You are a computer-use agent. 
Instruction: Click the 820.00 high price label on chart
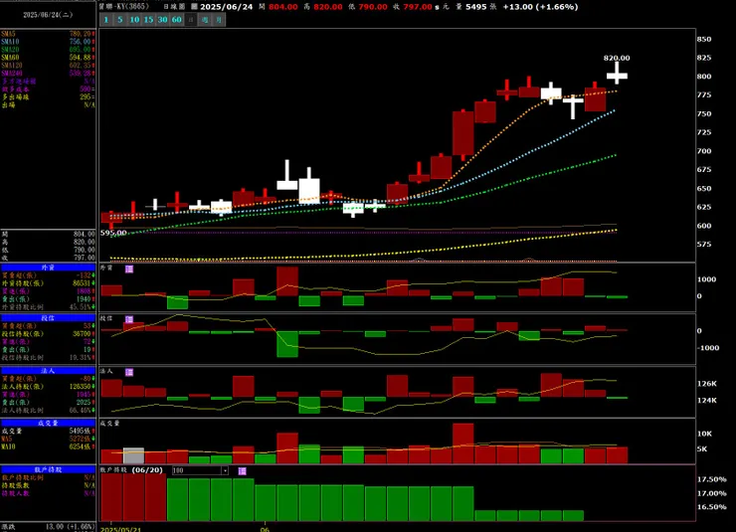click(617, 59)
